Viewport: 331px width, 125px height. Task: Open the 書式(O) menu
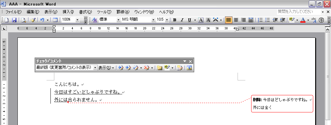coord(85,12)
